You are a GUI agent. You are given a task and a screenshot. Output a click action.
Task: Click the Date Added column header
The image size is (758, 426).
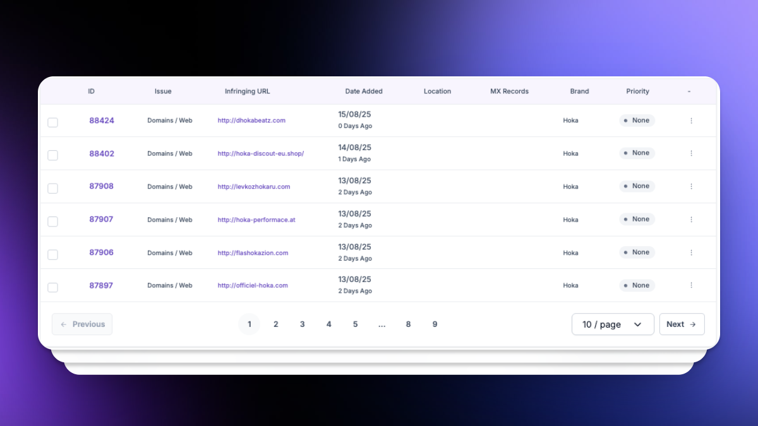point(364,92)
